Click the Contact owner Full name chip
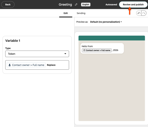Viewport: 148px width, 127px height. coord(26,65)
